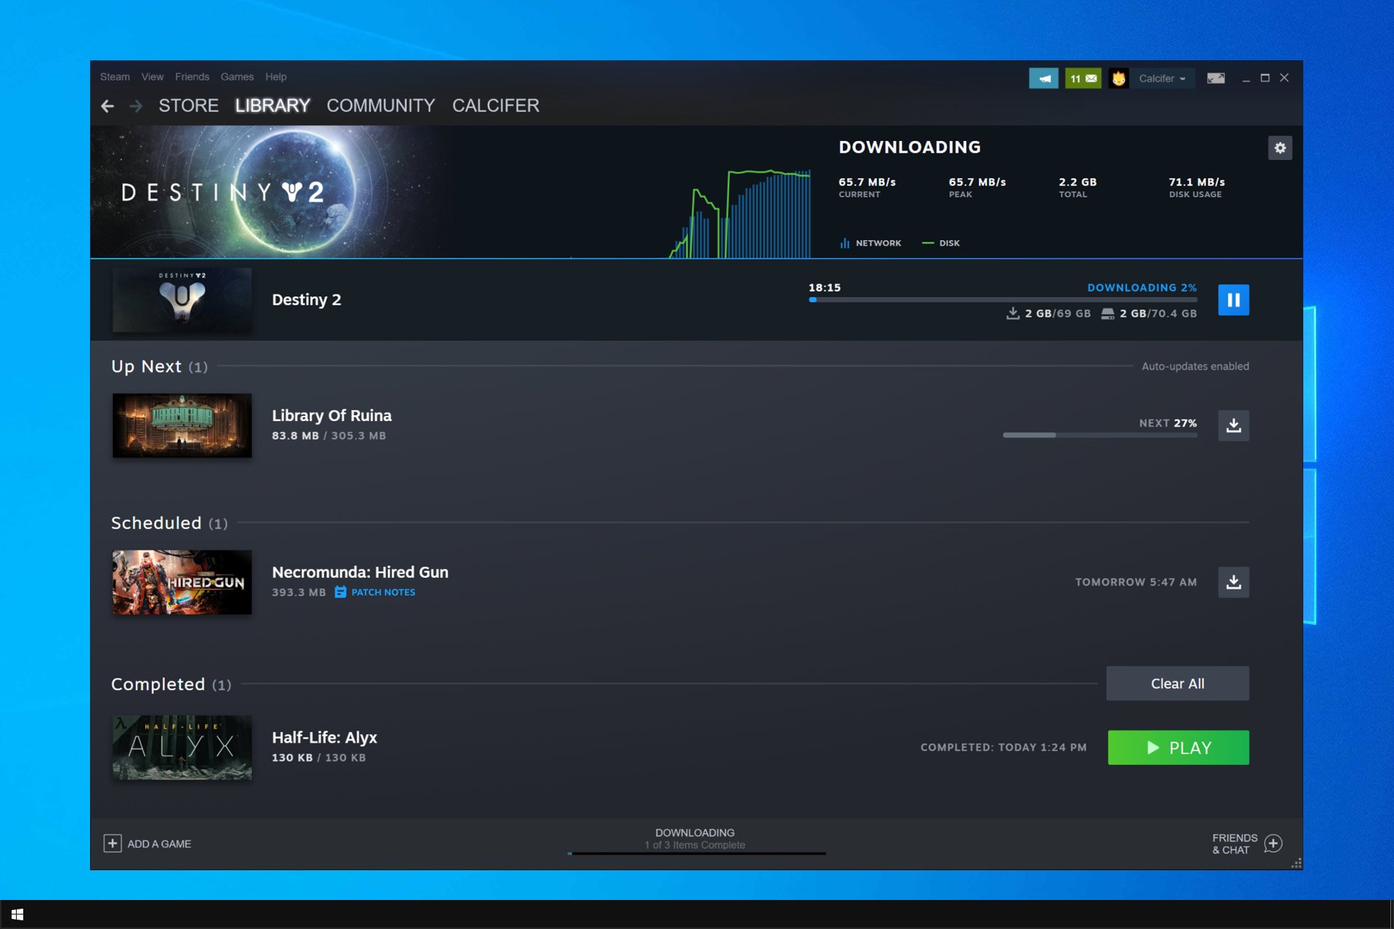The image size is (1394, 929).
Task: Toggle auto-updates enabled setting
Action: click(x=1194, y=366)
